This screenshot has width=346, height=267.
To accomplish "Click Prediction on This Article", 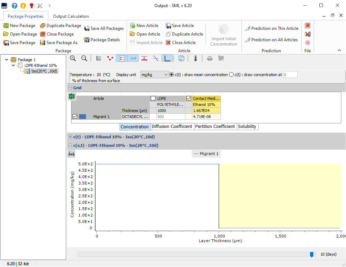I will [272, 28].
